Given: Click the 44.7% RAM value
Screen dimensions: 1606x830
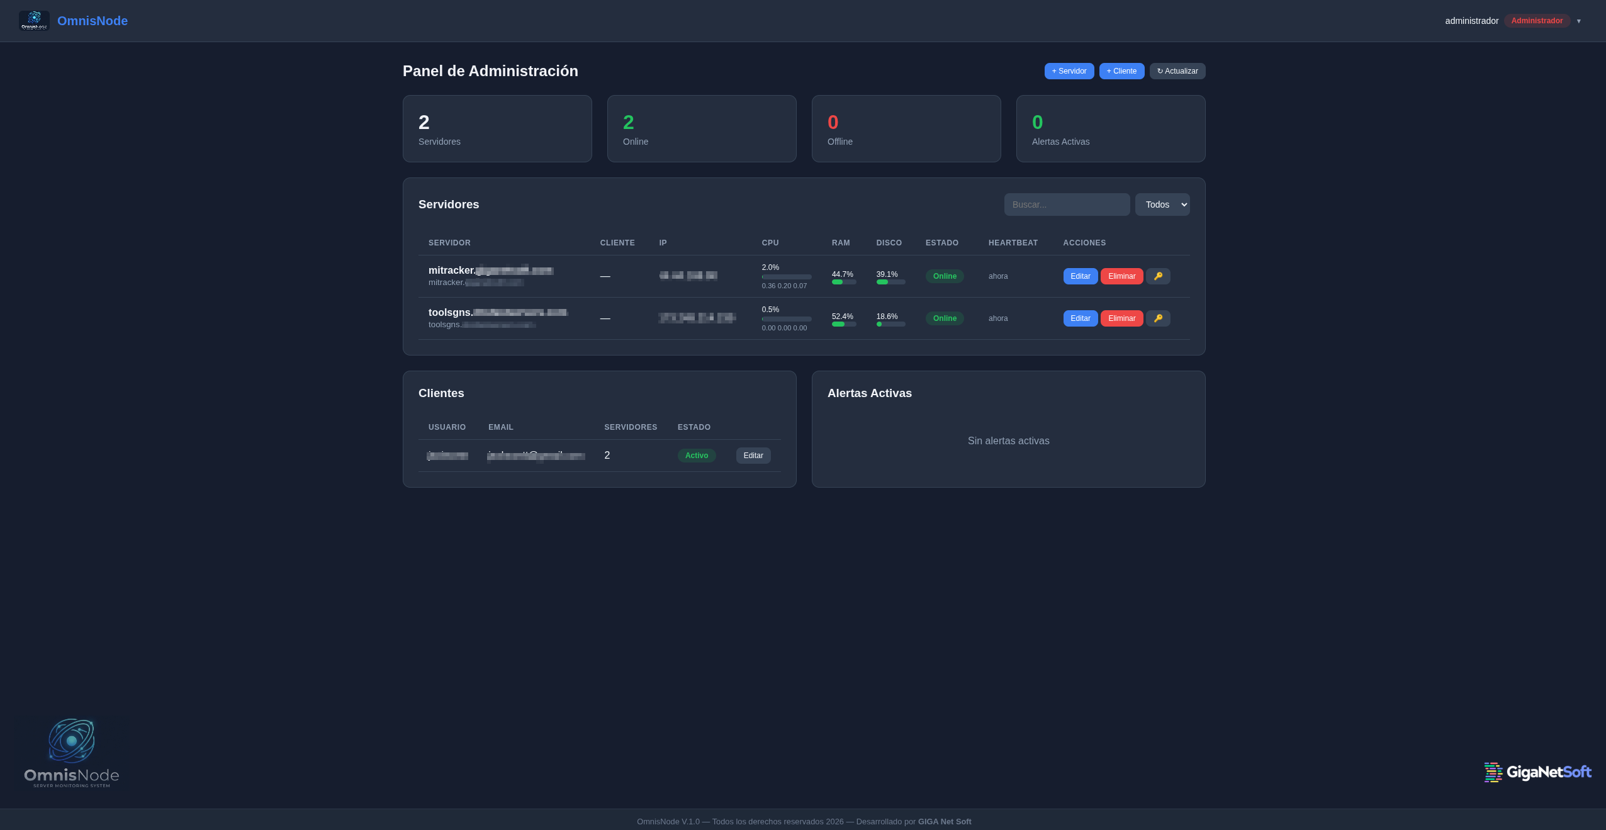Looking at the screenshot, I should (x=843, y=274).
